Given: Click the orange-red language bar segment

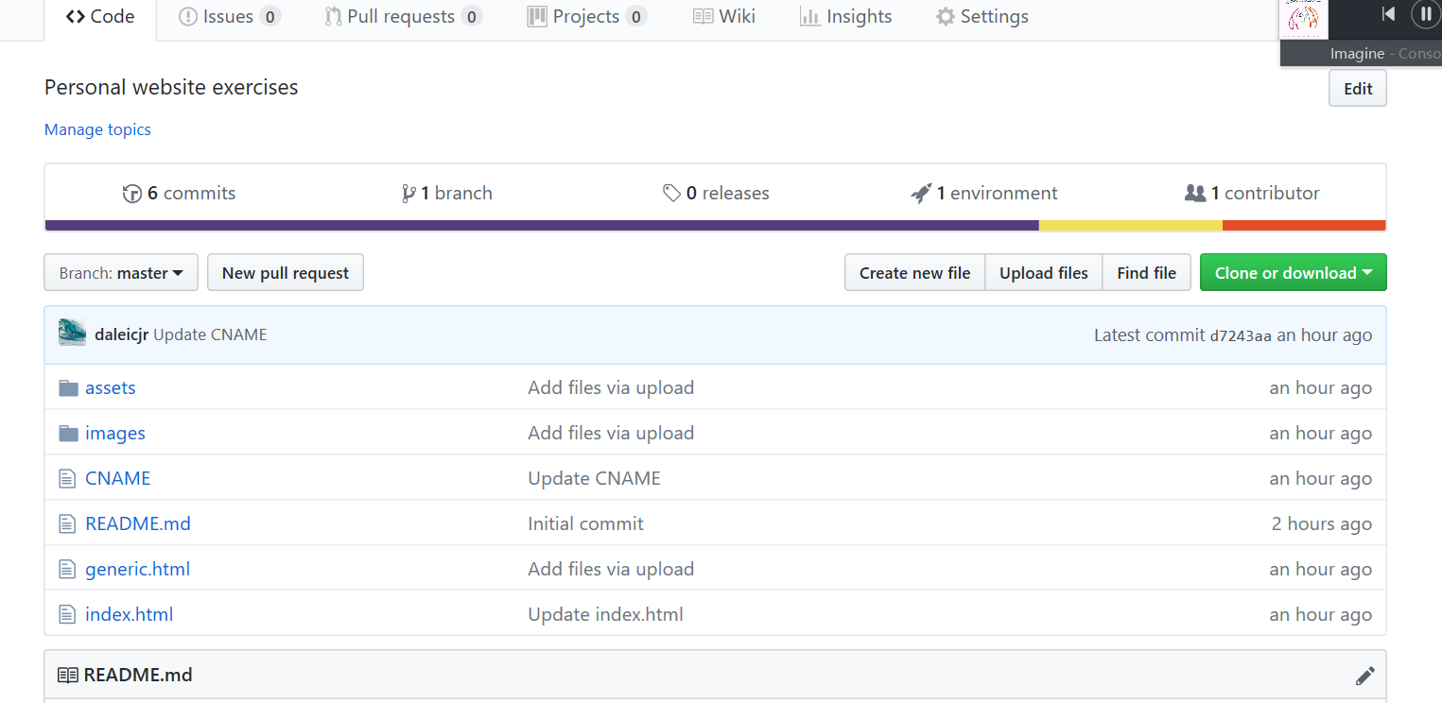Looking at the screenshot, I should (1304, 226).
